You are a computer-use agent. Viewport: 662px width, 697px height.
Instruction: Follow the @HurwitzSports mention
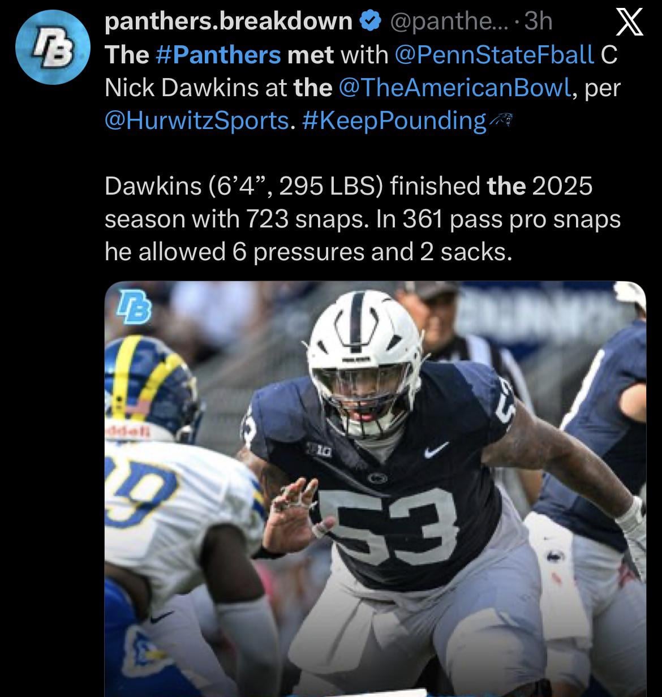coord(196,121)
